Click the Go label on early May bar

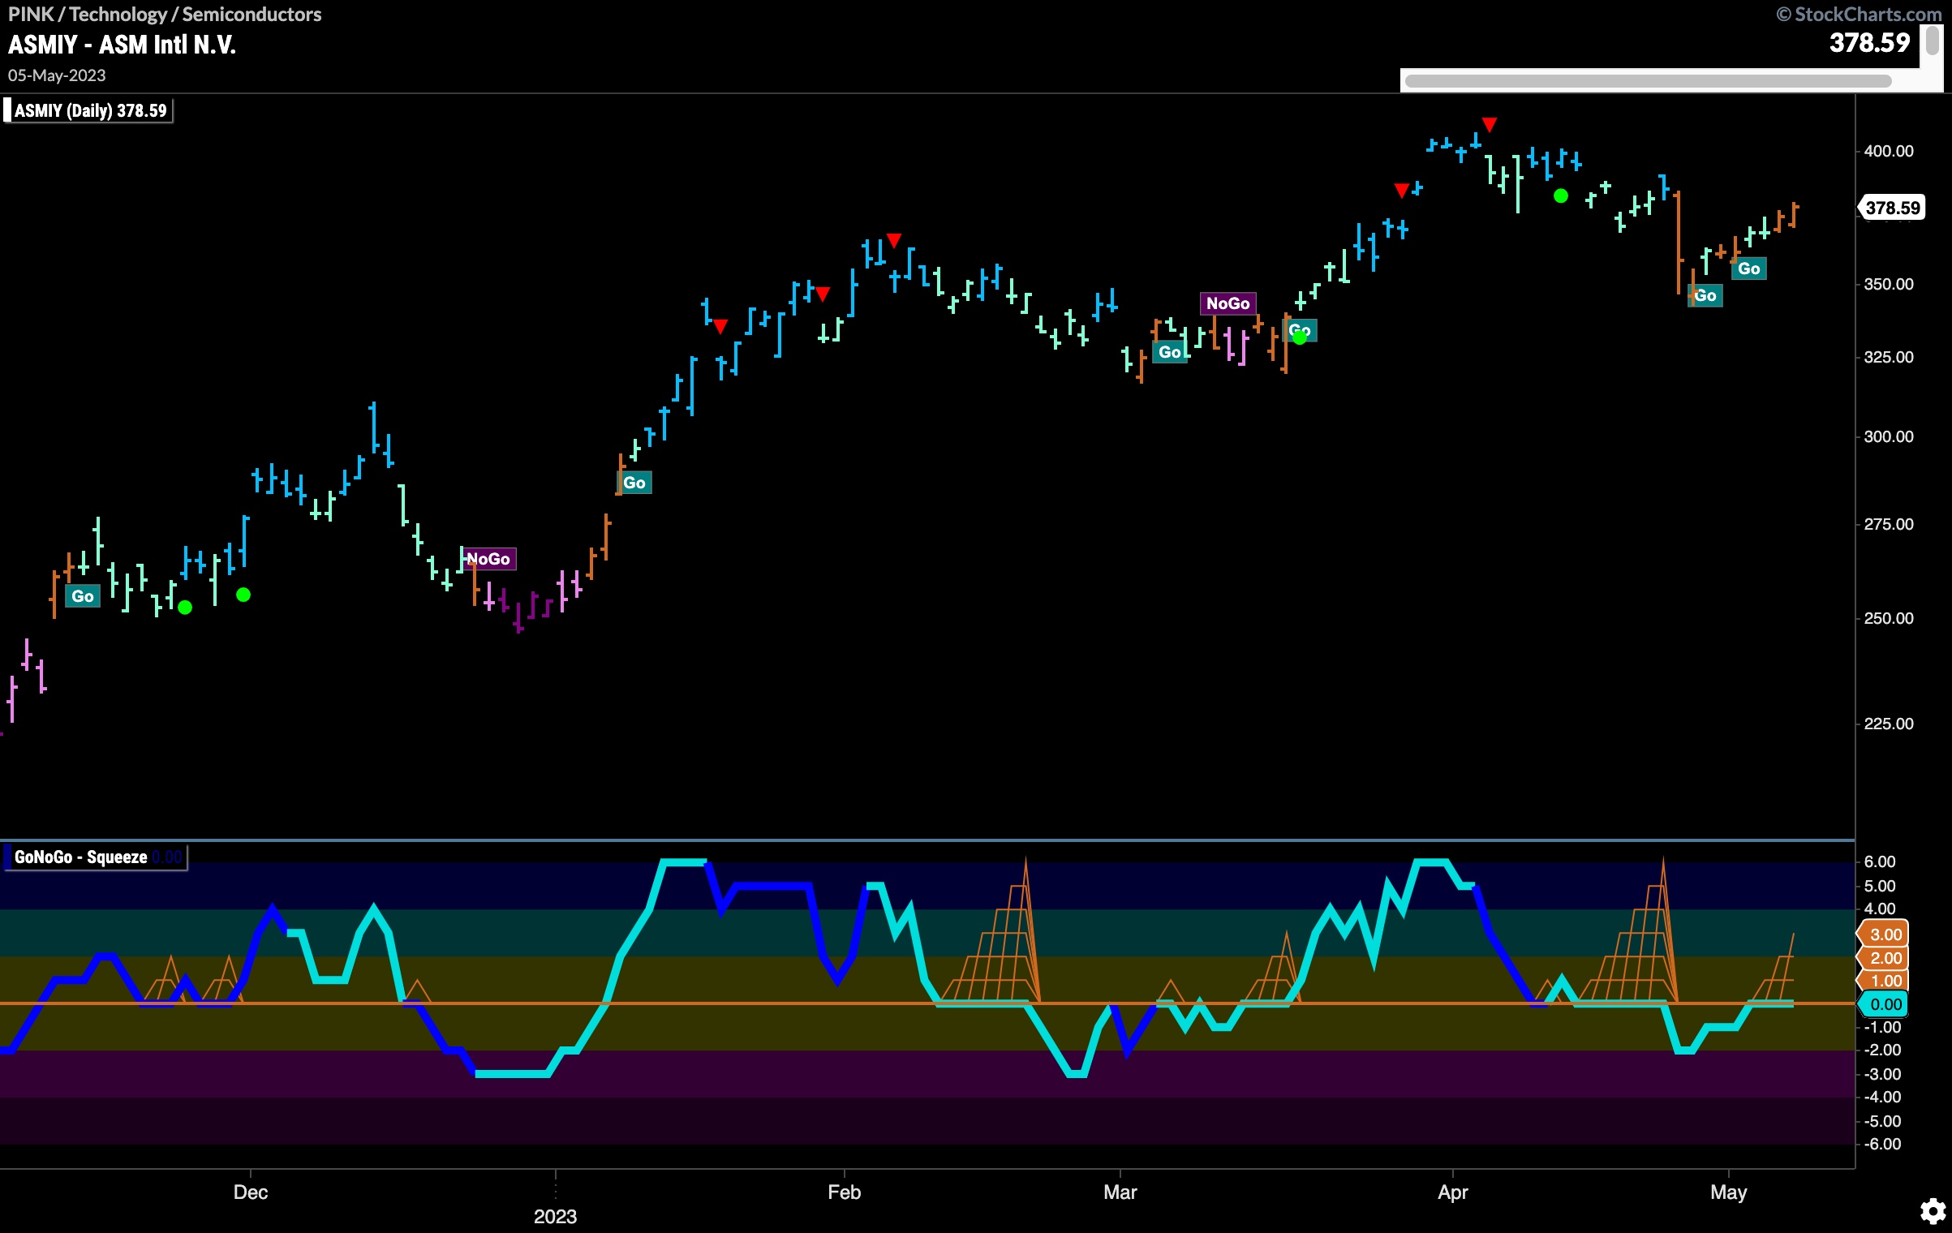(1748, 269)
